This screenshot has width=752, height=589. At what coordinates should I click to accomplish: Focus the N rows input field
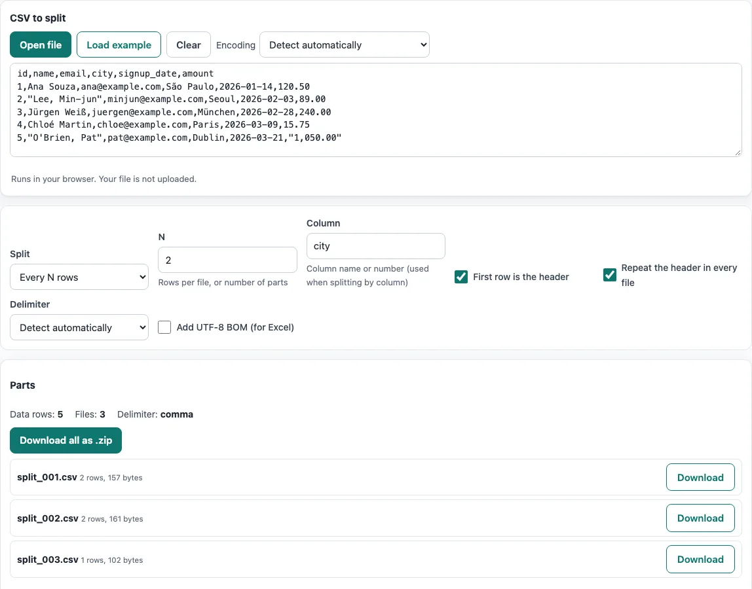227,260
